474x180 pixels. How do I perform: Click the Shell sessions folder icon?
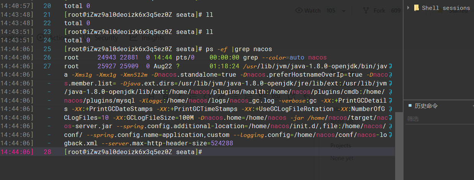416,8
